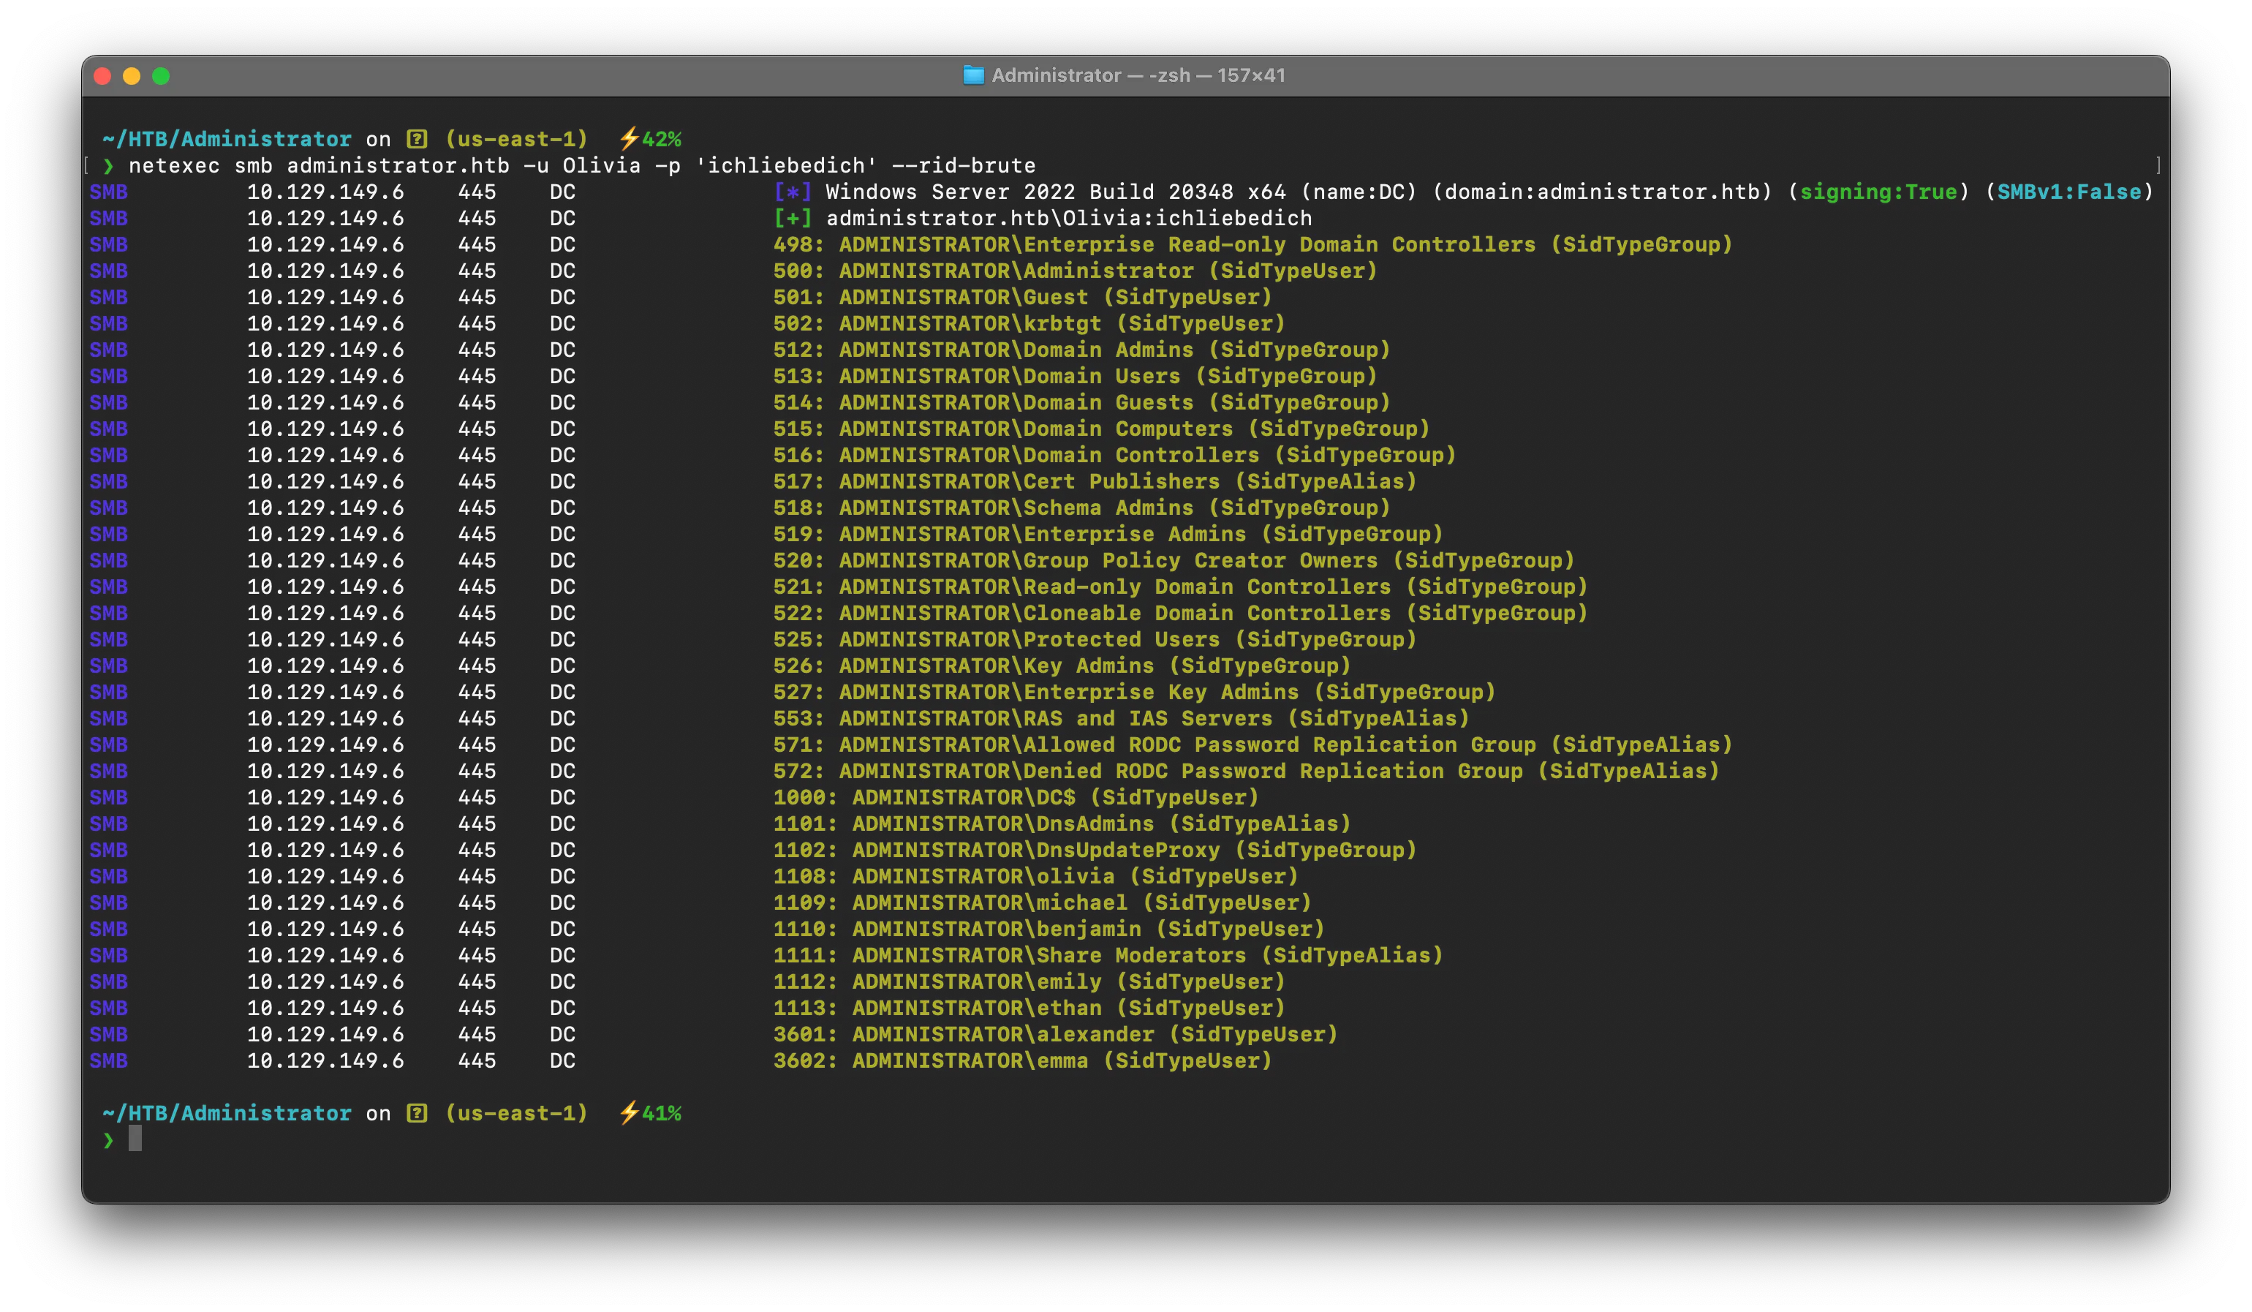Click the question mark box icon in bottom prompt
Screen dimensions: 2252x1312
pos(417,1112)
